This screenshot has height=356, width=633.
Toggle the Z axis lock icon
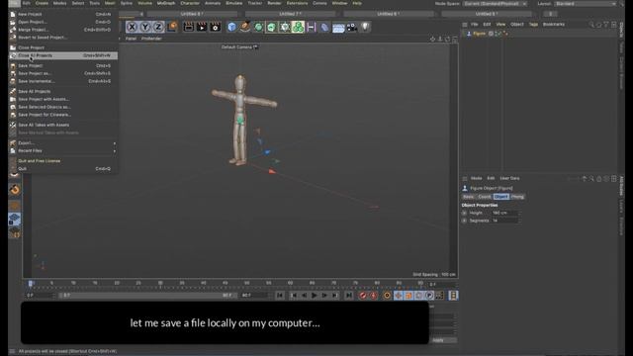(x=158, y=27)
